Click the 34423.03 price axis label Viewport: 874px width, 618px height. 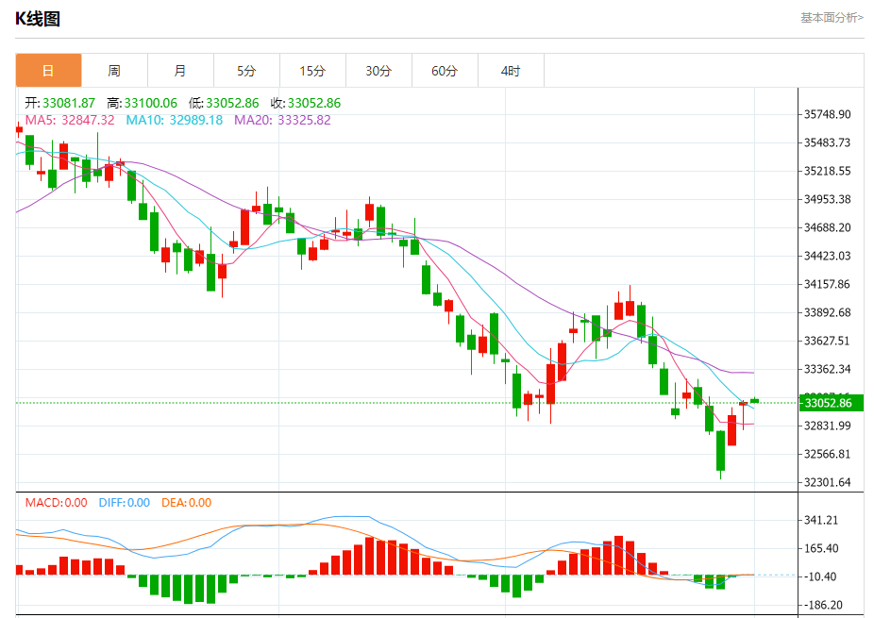[x=827, y=256]
